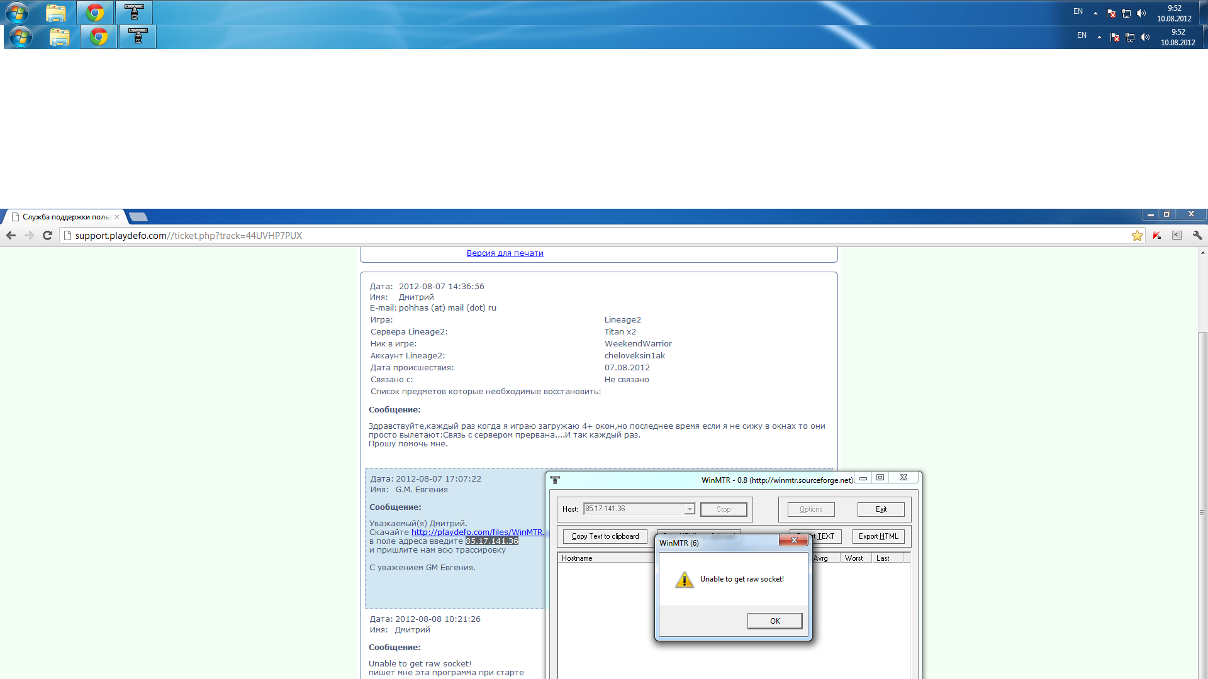Open Chrome wrench settings menu
Image resolution: width=1208 pixels, height=679 pixels.
click(x=1197, y=236)
